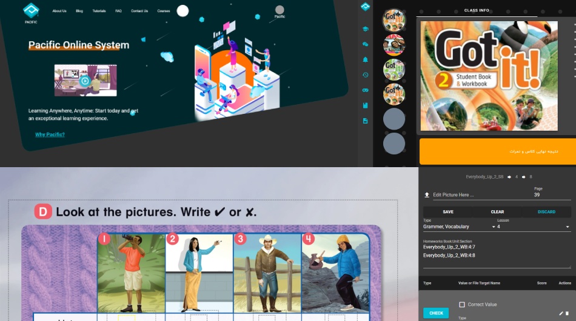Open the book sidebar icon

(x=365, y=105)
